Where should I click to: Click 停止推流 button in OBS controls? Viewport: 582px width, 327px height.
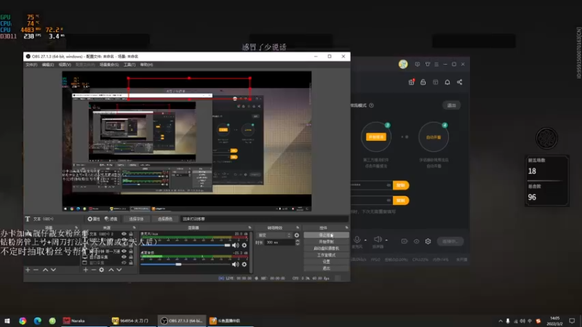coord(326,235)
